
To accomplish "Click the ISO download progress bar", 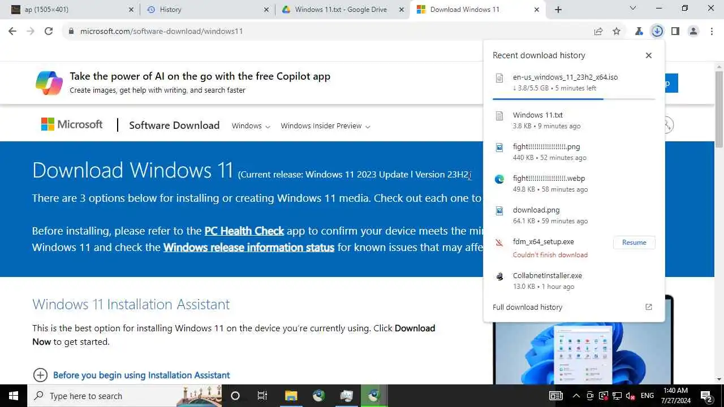I will tap(574, 99).
